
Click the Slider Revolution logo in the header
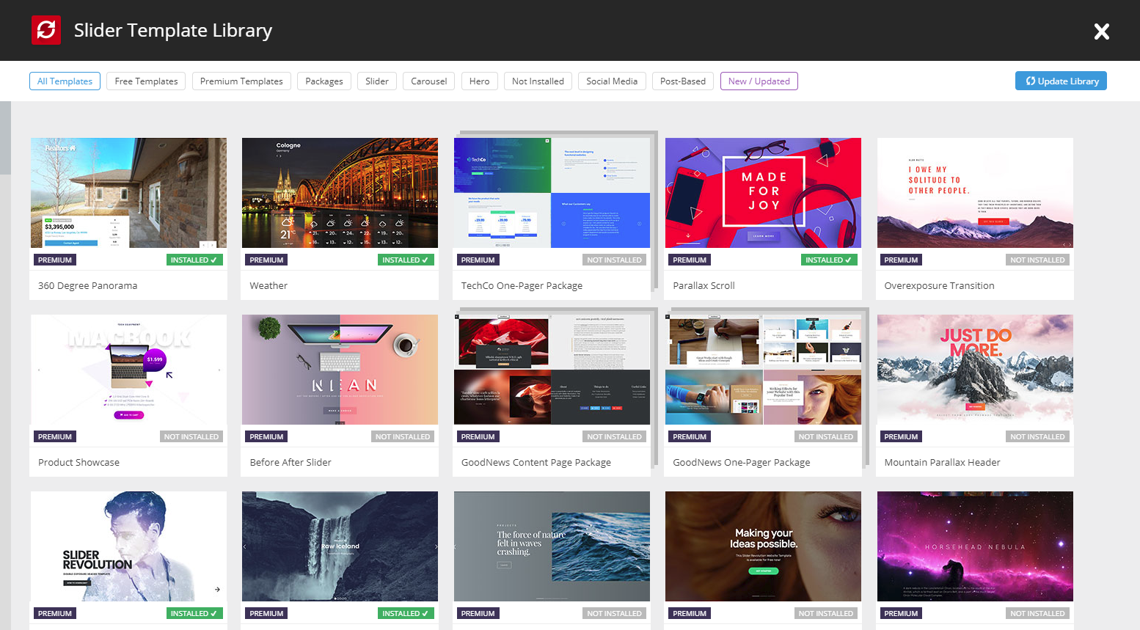coord(46,30)
